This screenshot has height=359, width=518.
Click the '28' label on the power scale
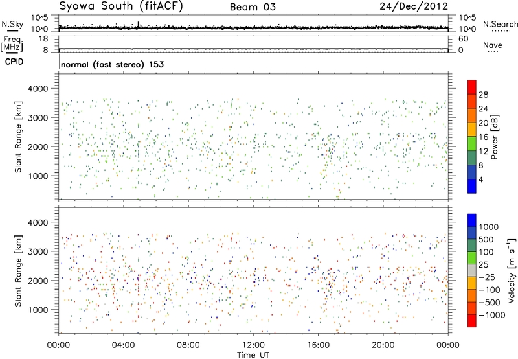[x=483, y=95]
